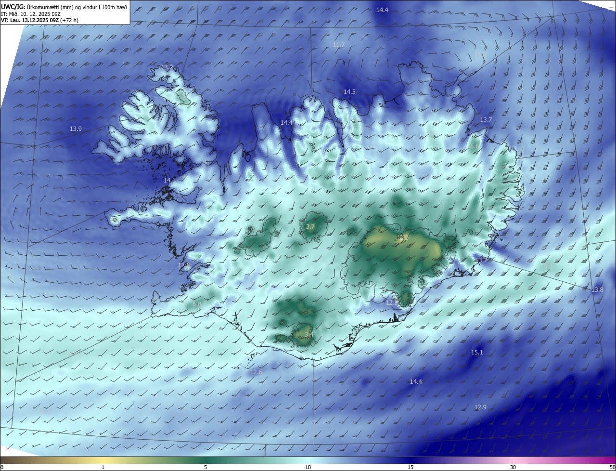Screen dimensions: 616x471
Task: Click the map value '14.1'
Action: pyautogui.click(x=170, y=180)
